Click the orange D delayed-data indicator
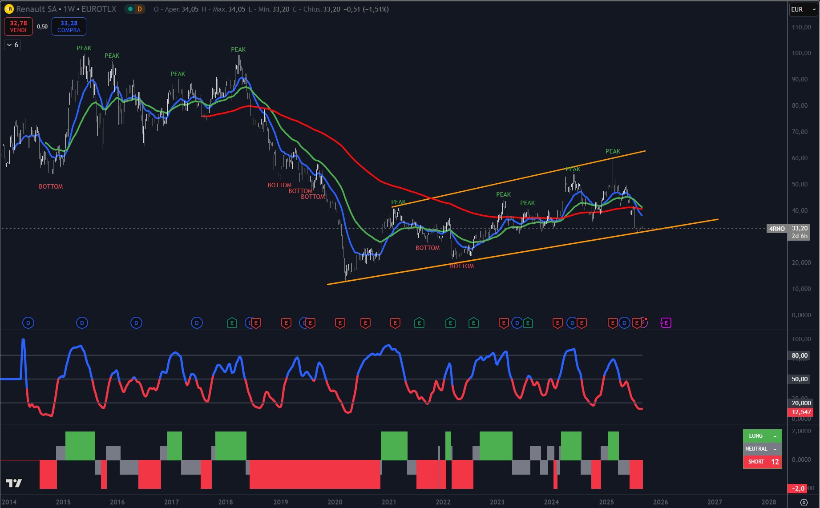Screen dimensions: 820x508 pyautogui.click(x=140, y=9)
